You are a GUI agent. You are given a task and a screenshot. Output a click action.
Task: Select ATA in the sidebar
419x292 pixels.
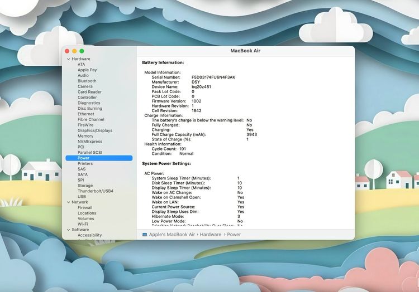tap(81, 65)
